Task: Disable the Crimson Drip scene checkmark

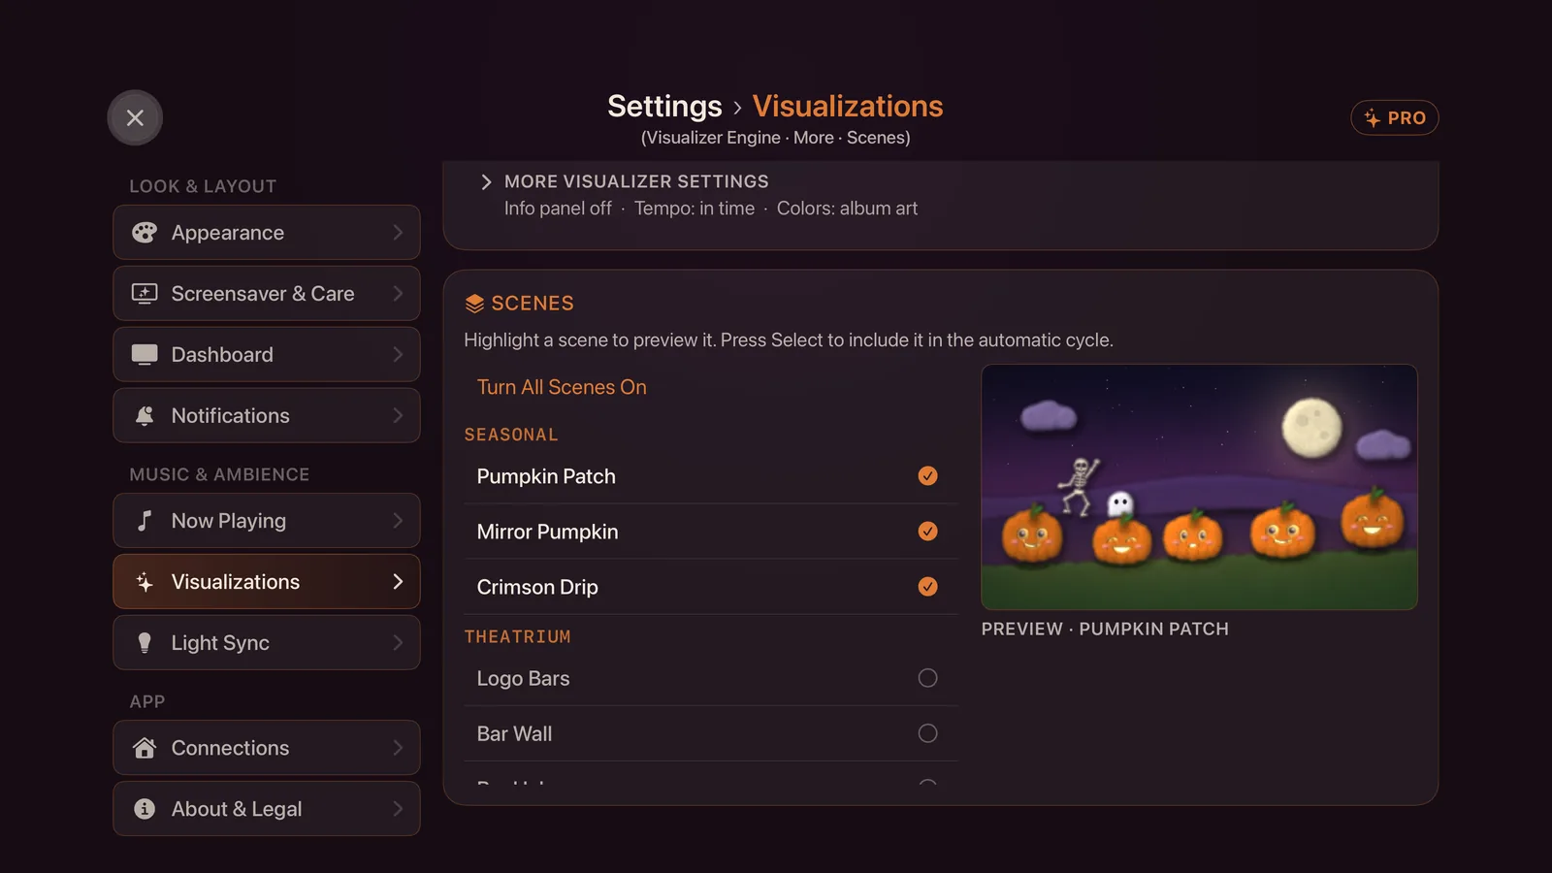Action: (x=927, y=587)
